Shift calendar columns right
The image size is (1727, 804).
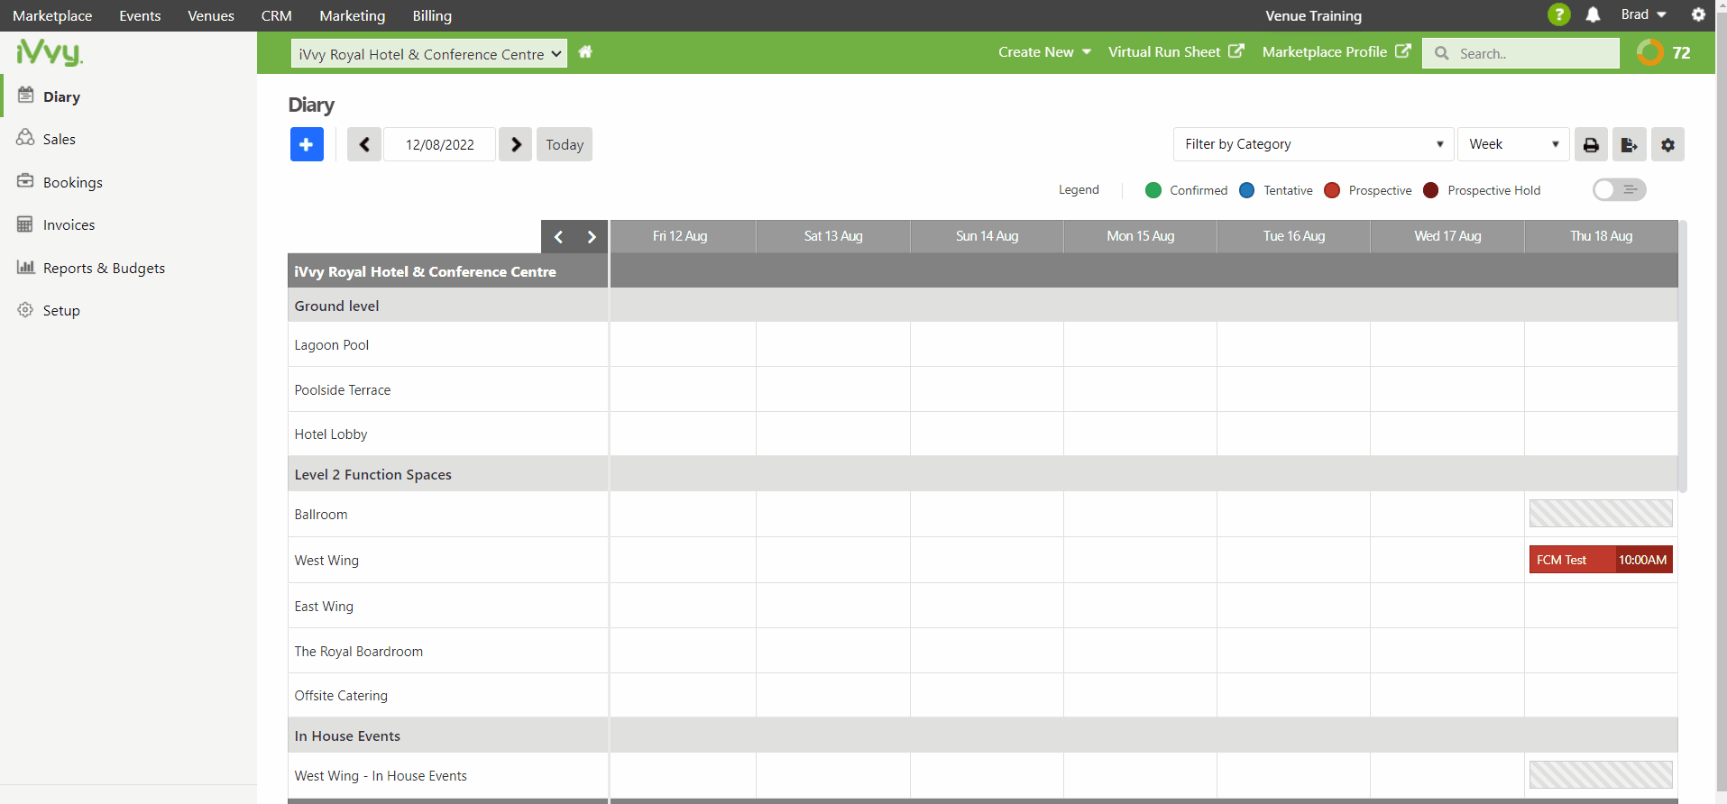click(x=592, y=237)
